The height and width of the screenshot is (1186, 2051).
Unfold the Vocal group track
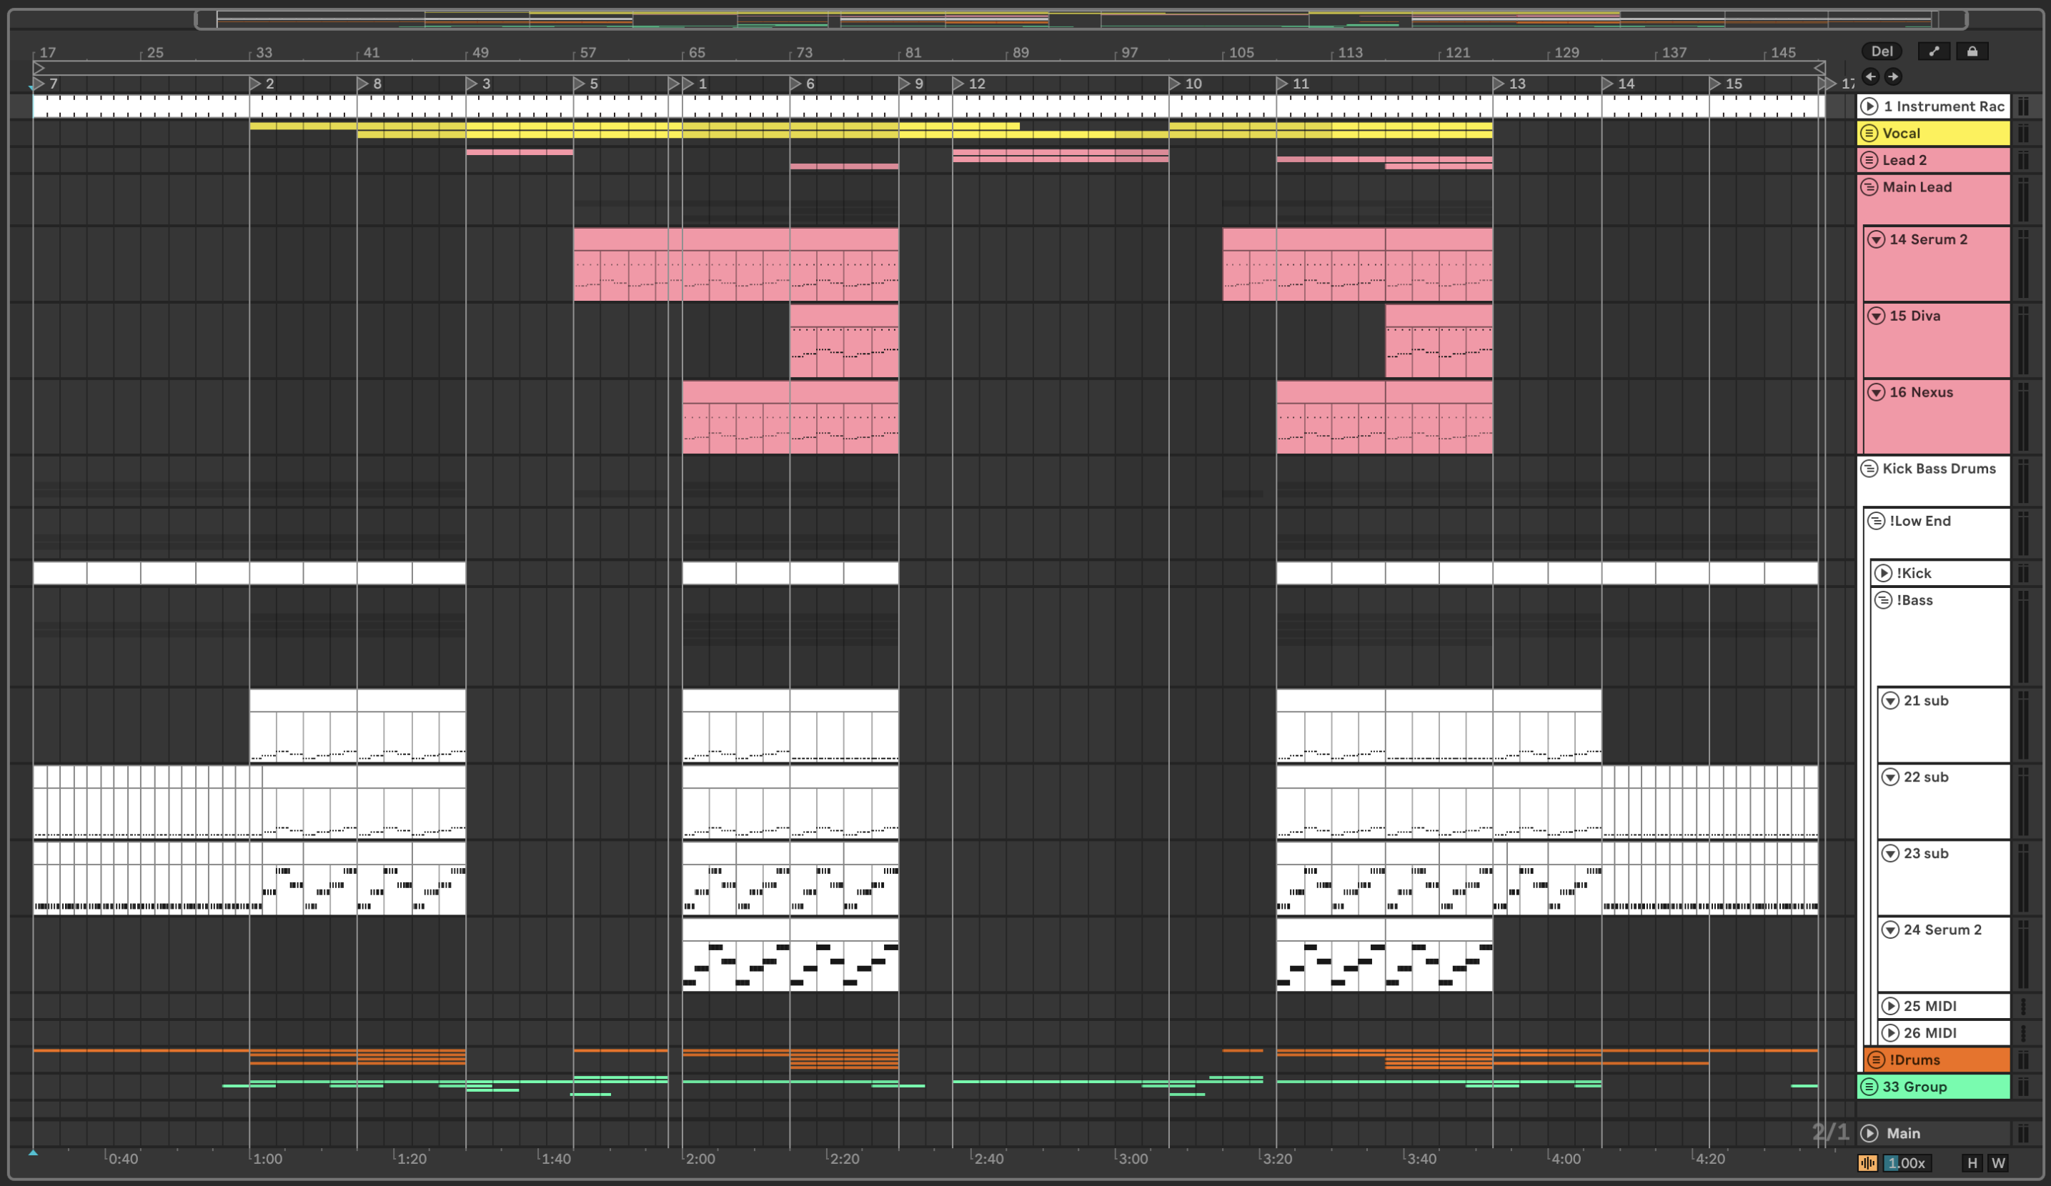pyautogui.click(x=1869, y=133)
